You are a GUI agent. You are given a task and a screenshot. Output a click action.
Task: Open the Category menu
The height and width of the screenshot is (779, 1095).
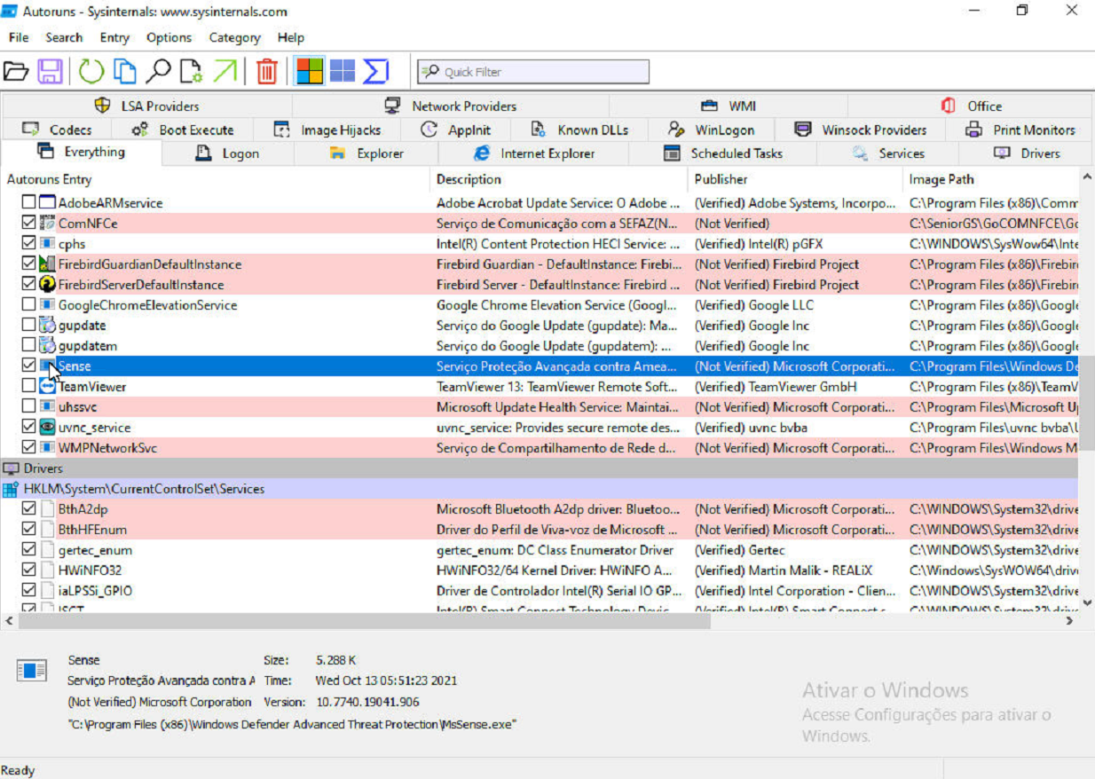234,37
